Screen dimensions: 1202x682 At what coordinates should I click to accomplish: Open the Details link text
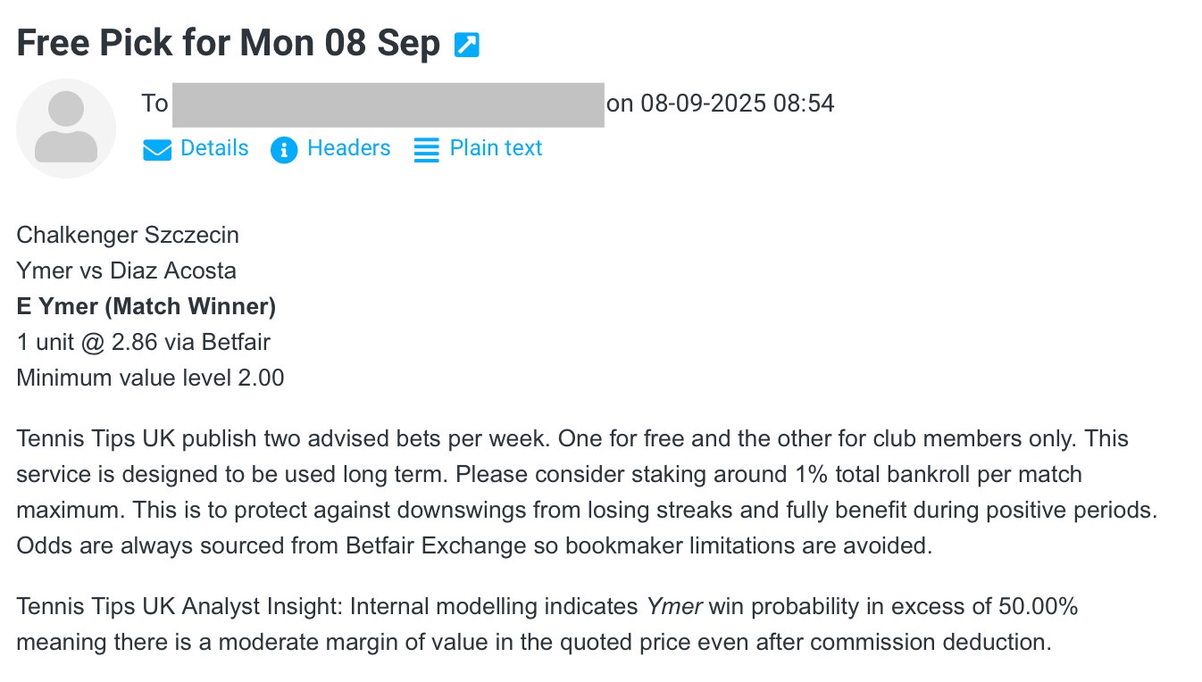click(214, 148)
